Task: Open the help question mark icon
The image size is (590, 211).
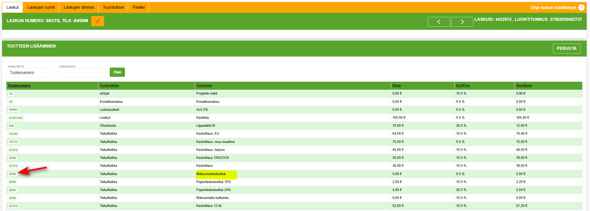Action: 581,7
